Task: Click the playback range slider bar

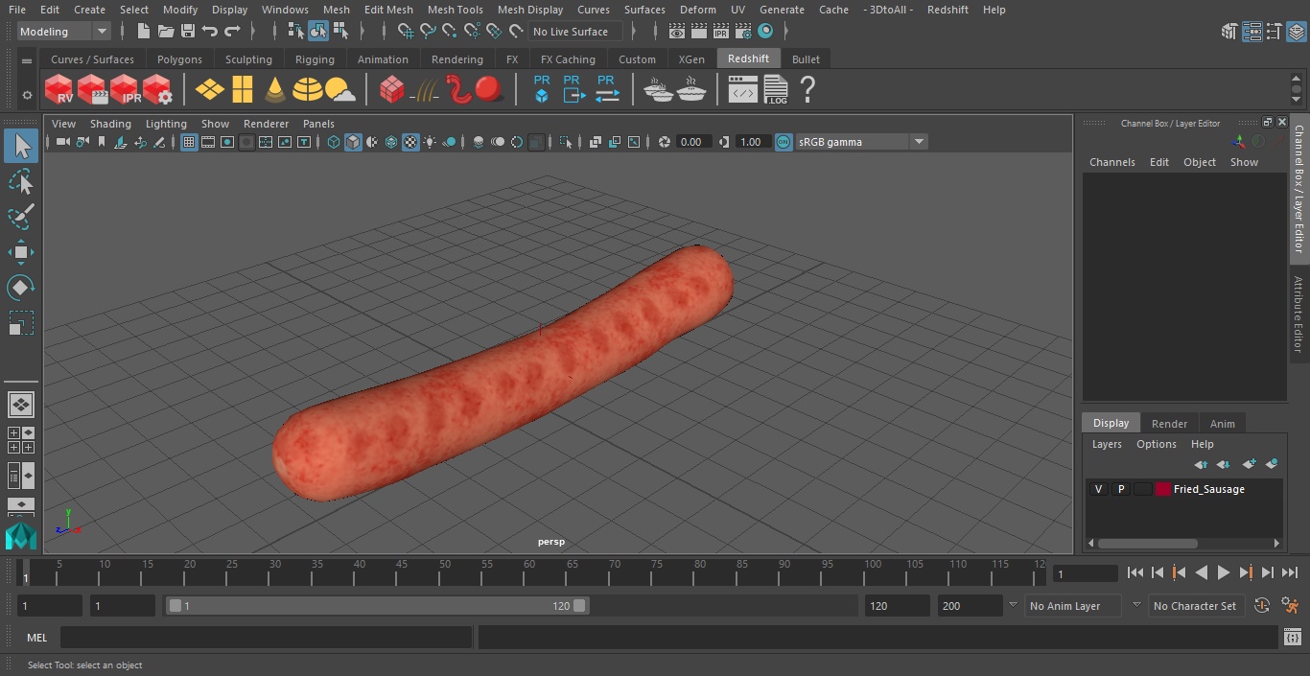Action: click(377, 606)
